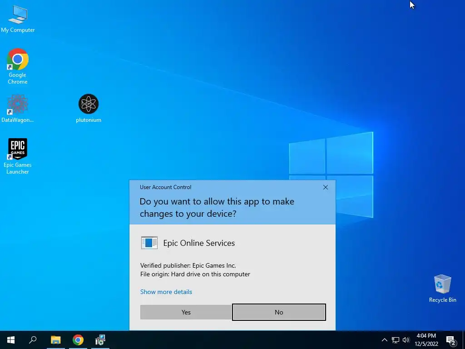The width and height of the screenshot is (465, 349).
Task: Select the Epic Games Launcher shortcut
Action: click(18, 156)
